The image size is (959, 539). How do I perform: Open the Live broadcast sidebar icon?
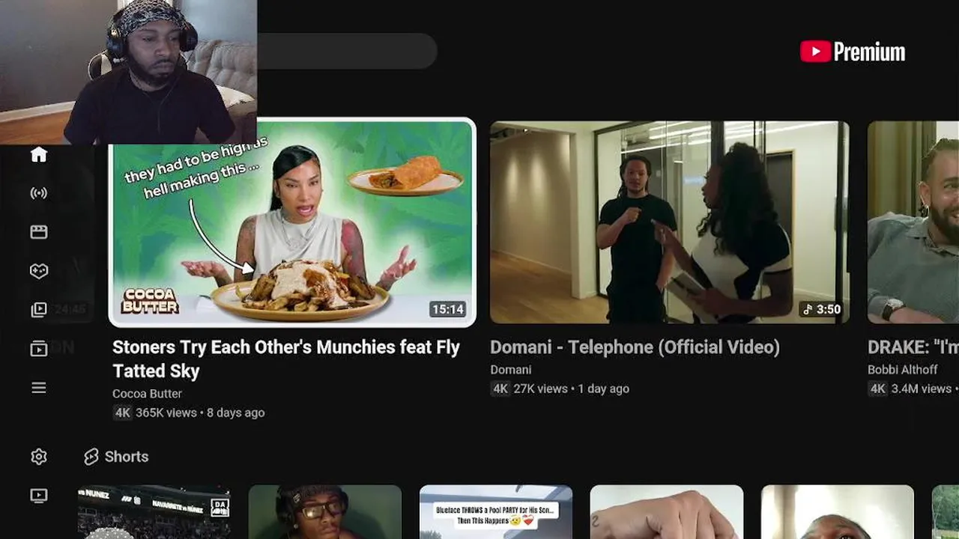39,193
